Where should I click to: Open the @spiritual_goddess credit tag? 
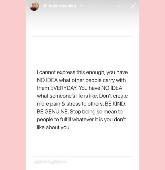tap(50, 162)
